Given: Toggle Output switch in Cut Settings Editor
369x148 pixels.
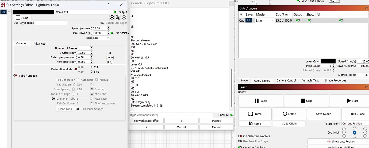Looking at the screenshot, I should tap(116, 12).
